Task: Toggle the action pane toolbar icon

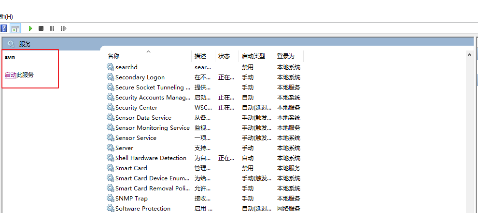Action: tap(15, 28)
